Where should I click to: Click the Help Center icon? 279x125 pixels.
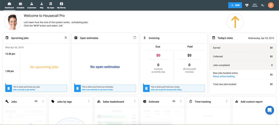click(x=255, y=5)
